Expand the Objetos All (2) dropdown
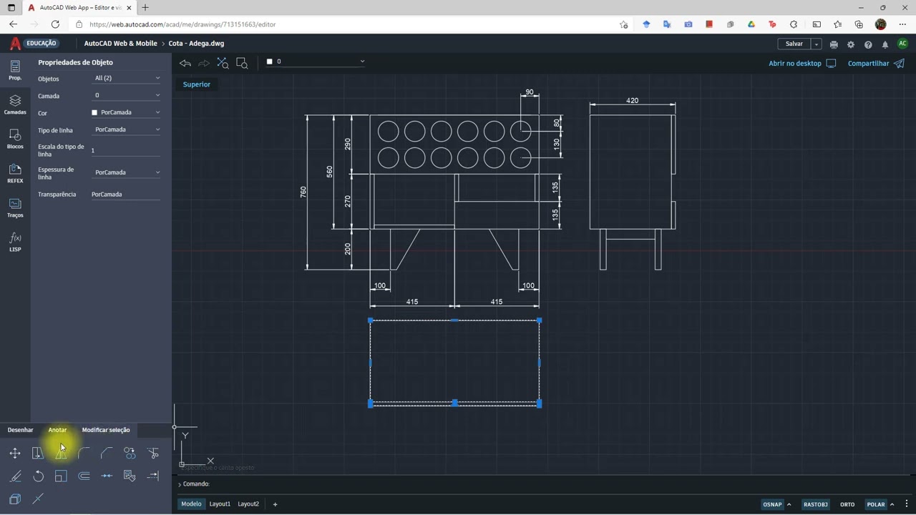Screen dimensions: 916x515 pyautogui.click(x=127, y=78)
